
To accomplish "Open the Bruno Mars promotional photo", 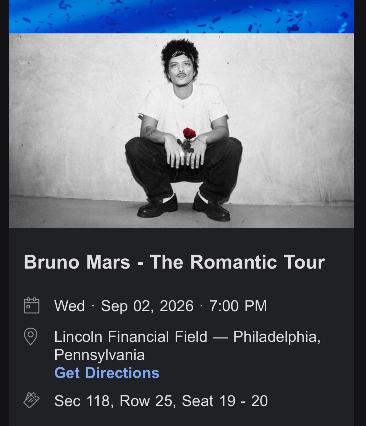I will tap(183, 130).
